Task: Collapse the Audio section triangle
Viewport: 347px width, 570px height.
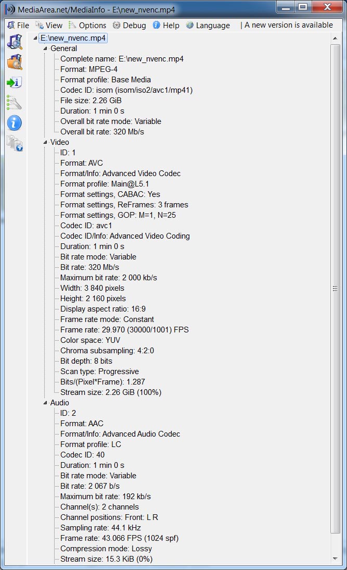Action: coord(45,403)
